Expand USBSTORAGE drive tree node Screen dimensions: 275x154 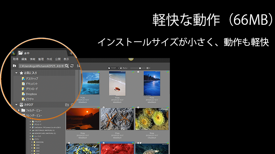coord(31,130)
